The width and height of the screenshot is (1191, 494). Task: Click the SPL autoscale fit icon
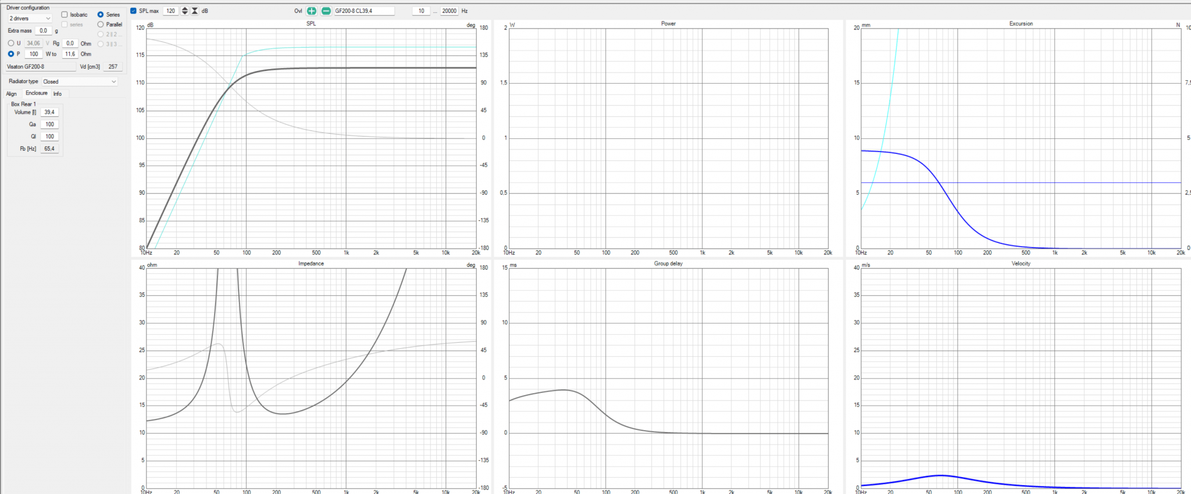click(195, 11)
